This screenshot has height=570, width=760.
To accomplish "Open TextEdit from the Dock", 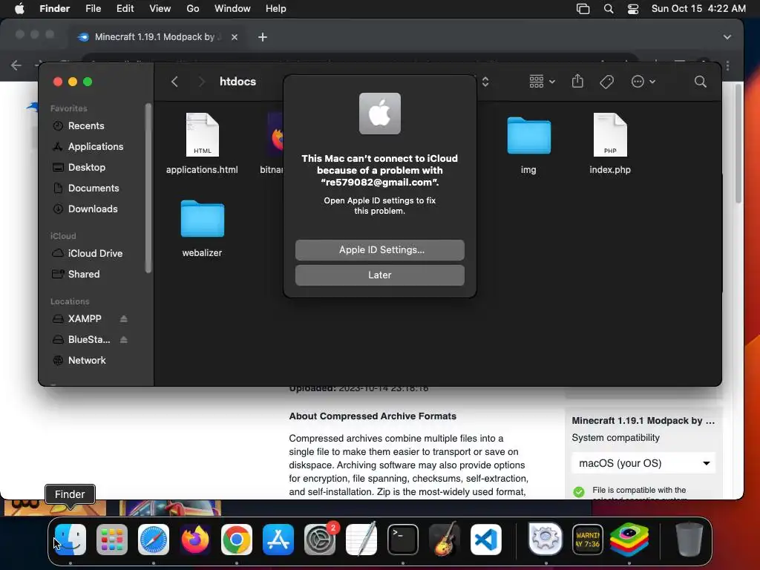I will tap(361, 540).
